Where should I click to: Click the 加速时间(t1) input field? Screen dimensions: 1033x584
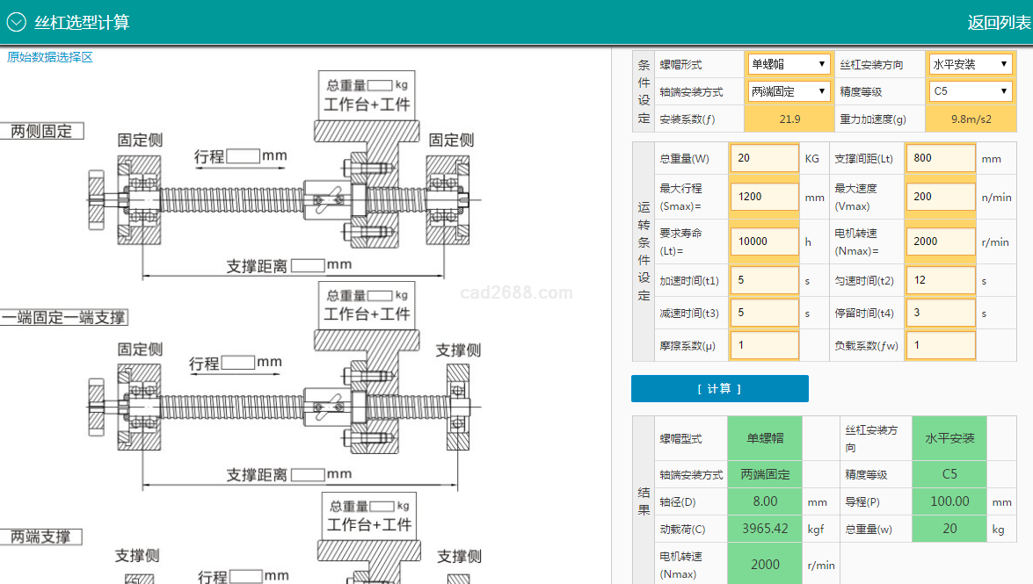tap(764, 281)
